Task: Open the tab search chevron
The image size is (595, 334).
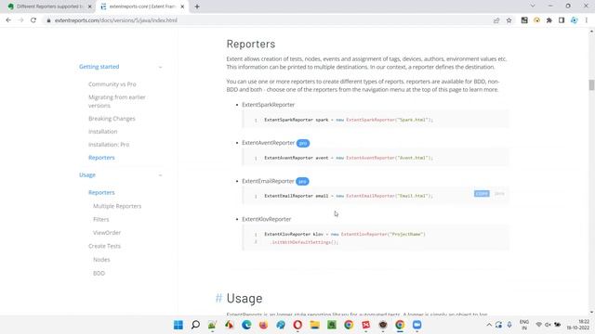Action: click(533, 6)
